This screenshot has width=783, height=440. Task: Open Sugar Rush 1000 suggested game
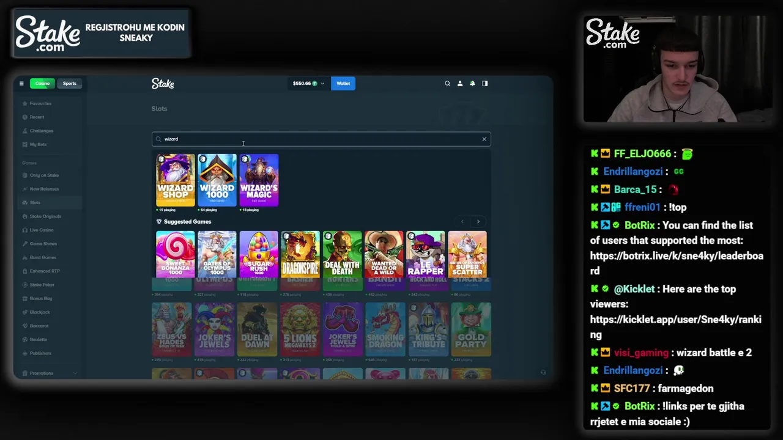click(x=259, y=254)
